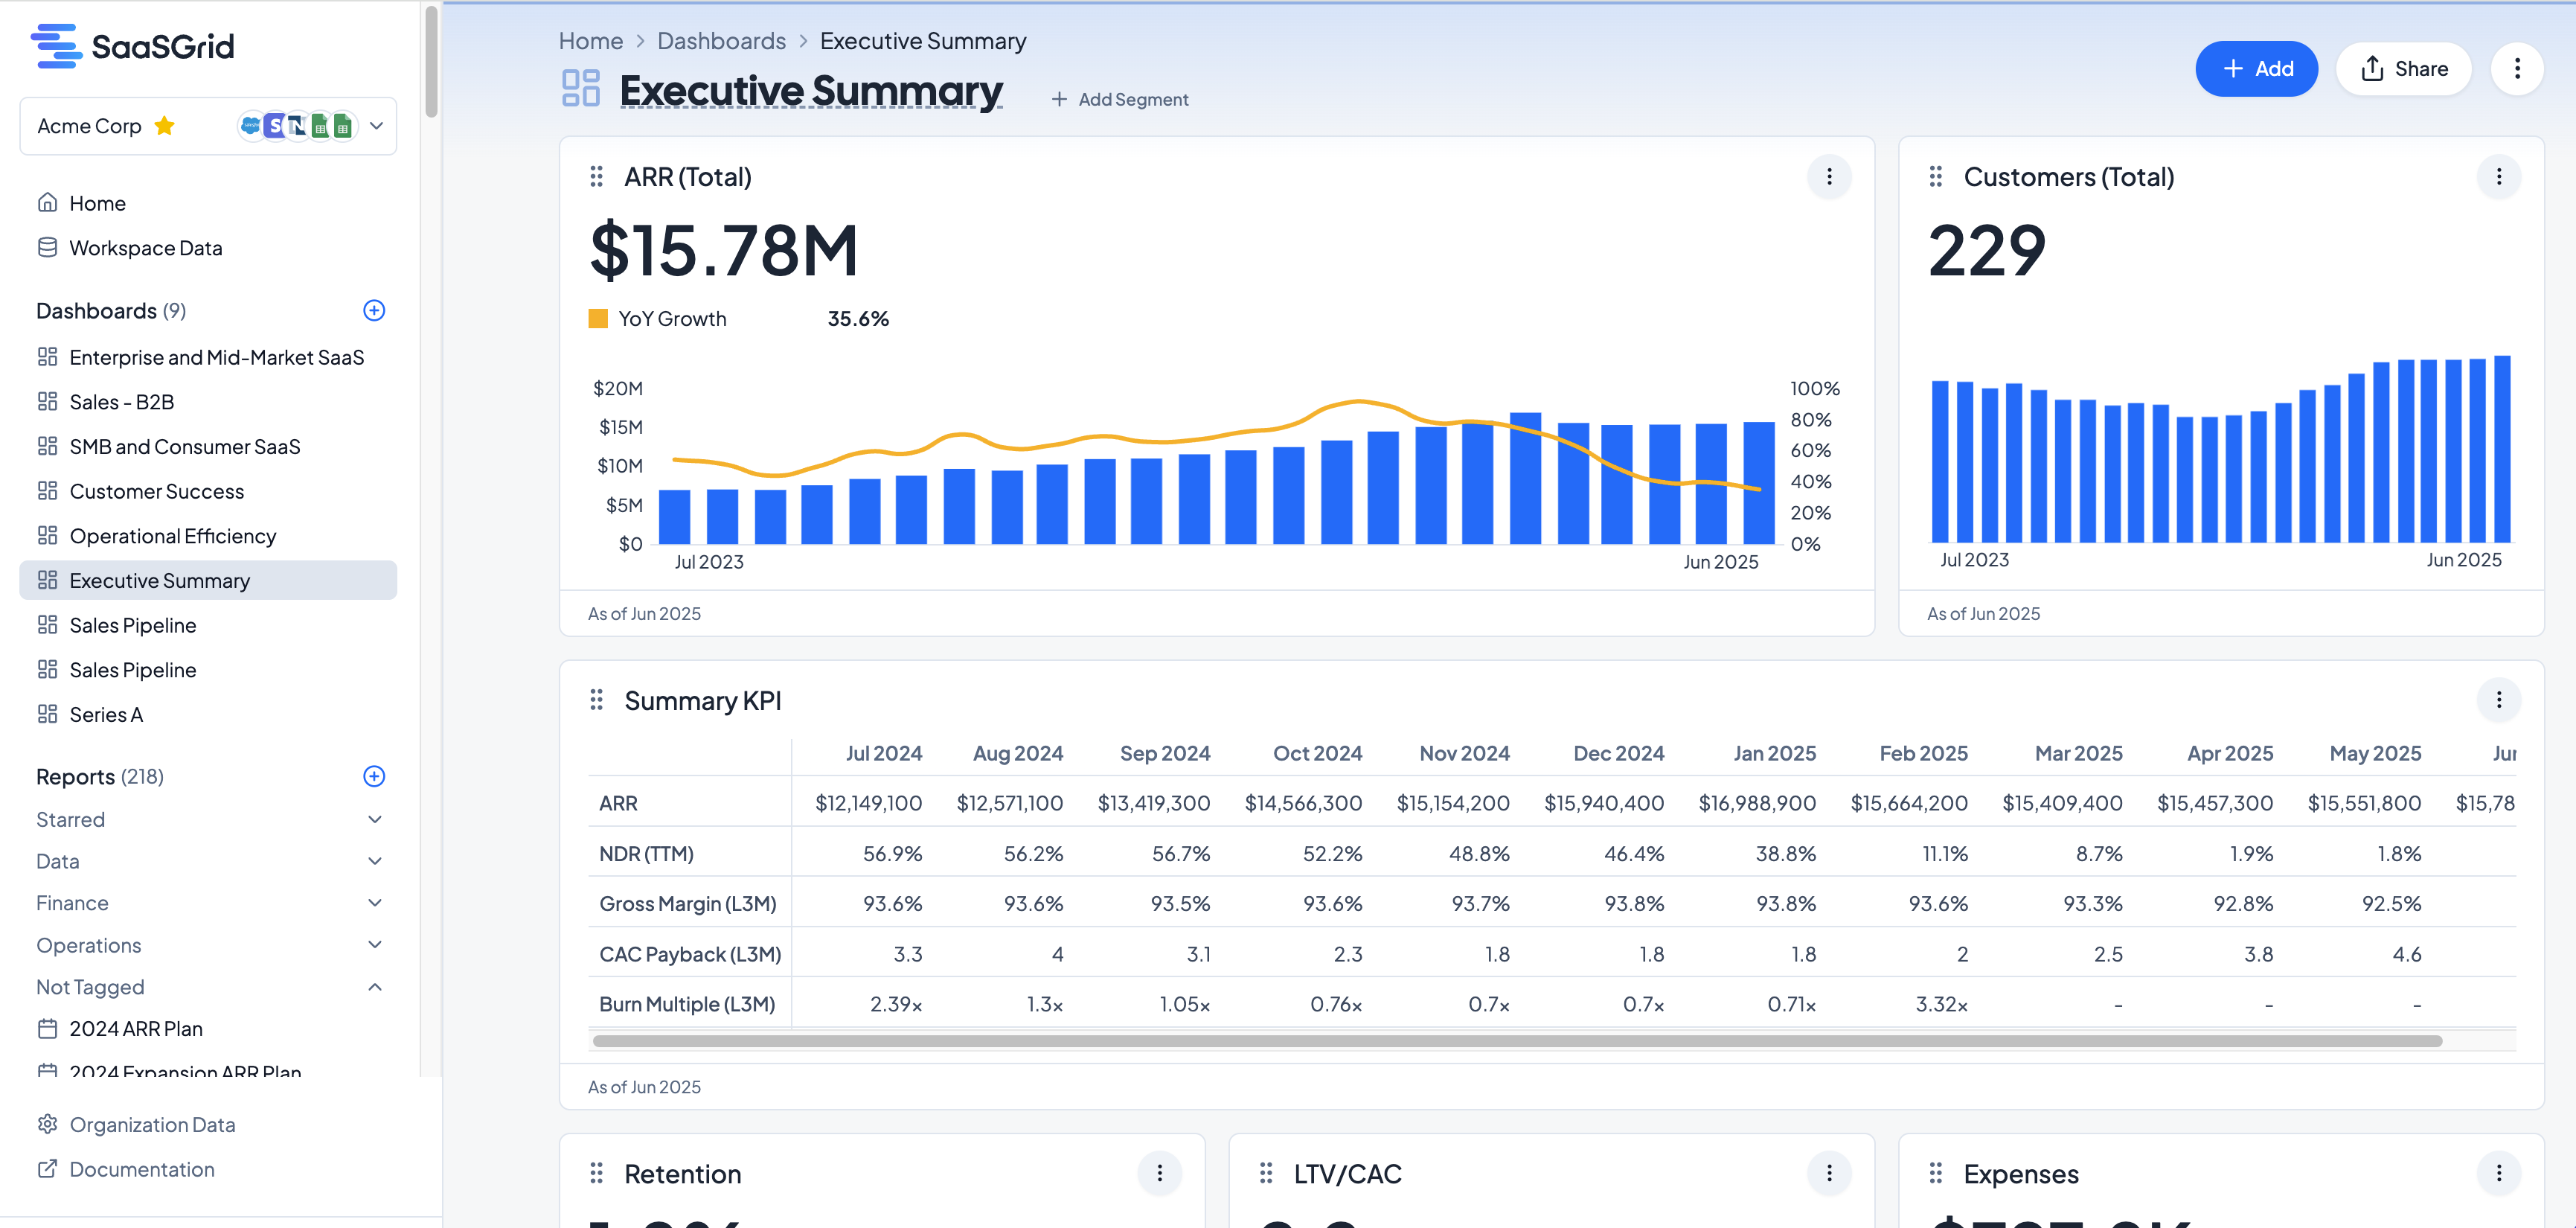
Task: Open the Customer Success dashboard
Action: tap(156, 491)
